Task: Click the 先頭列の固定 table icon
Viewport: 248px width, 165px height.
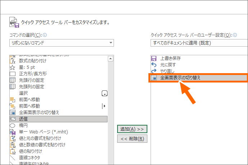Action: [13, 87]
